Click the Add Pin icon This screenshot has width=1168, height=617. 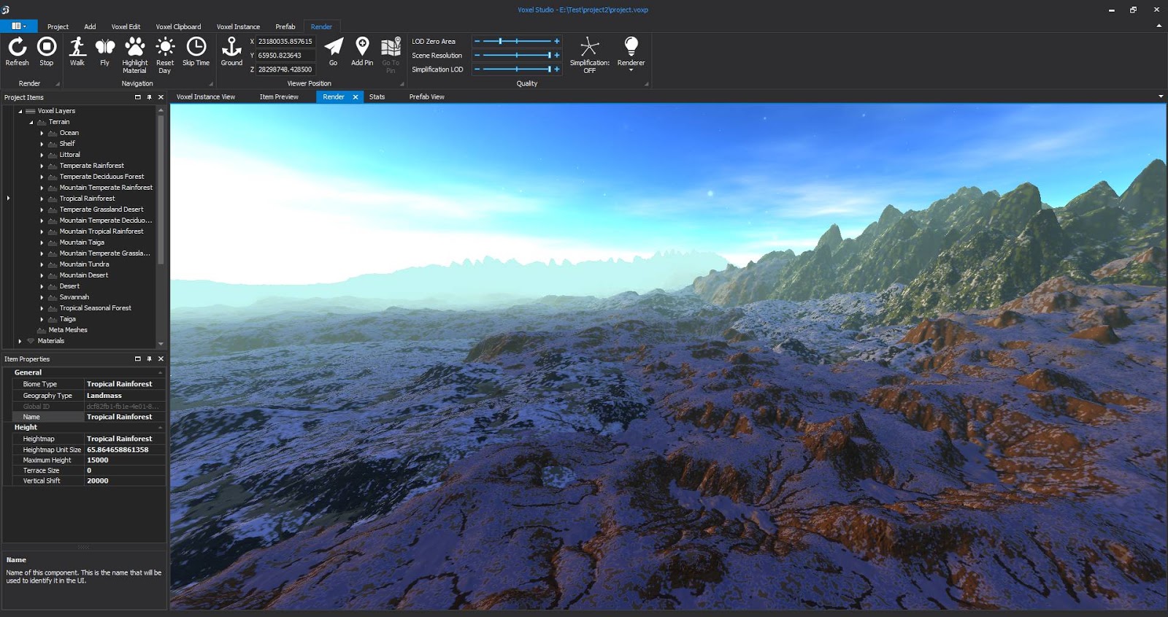click(x=362, y=47)
